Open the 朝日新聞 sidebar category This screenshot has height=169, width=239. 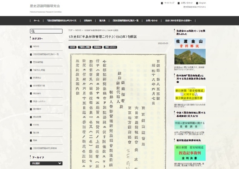37,117
